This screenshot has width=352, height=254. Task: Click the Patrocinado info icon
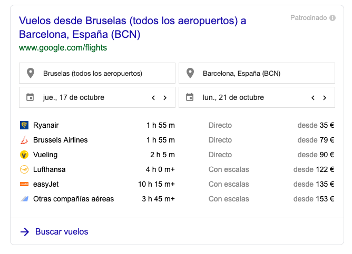[x=333, y=18]
